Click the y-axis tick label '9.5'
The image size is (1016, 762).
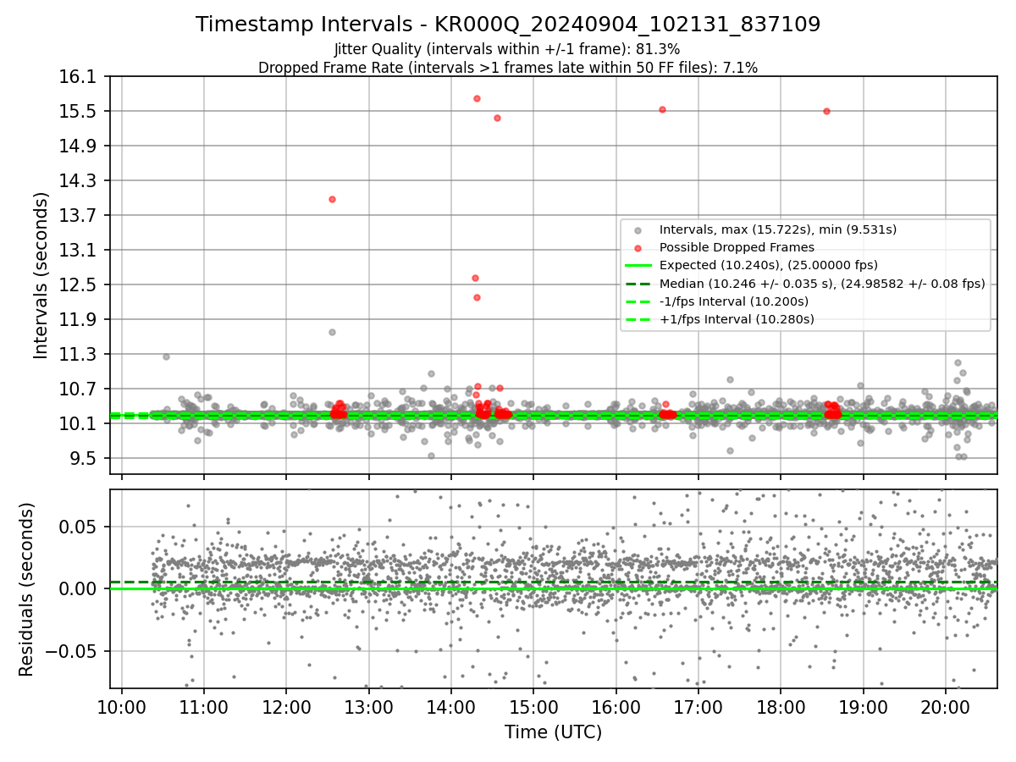[85, 459]
